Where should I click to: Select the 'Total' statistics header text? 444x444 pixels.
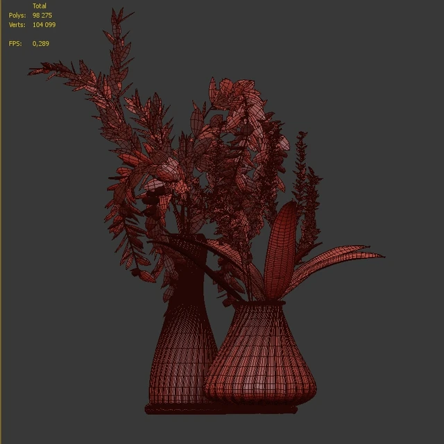pyautogui.click(x=40, y=6)
